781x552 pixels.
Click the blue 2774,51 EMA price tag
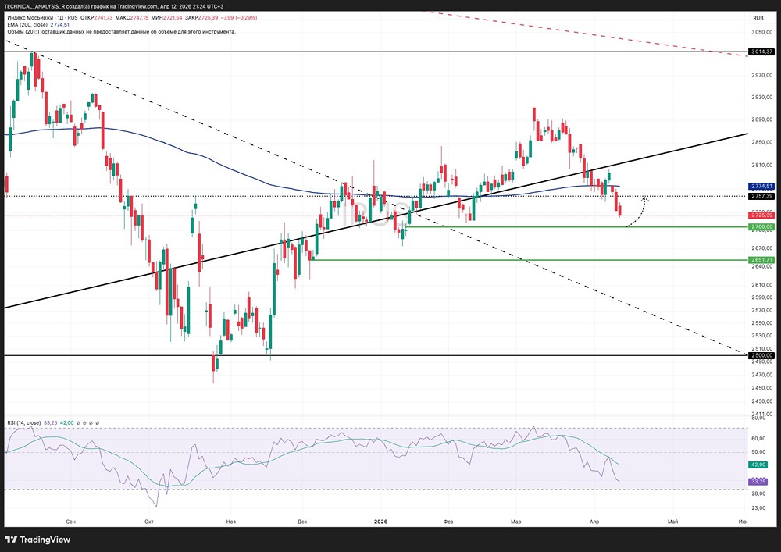pyautogui.click(x=762, y=186)
